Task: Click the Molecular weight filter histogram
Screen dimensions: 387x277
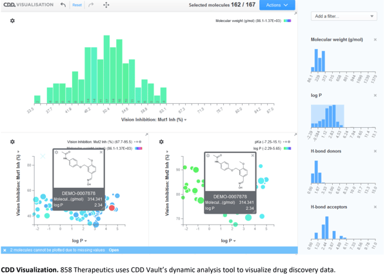Action: point(343,60)
